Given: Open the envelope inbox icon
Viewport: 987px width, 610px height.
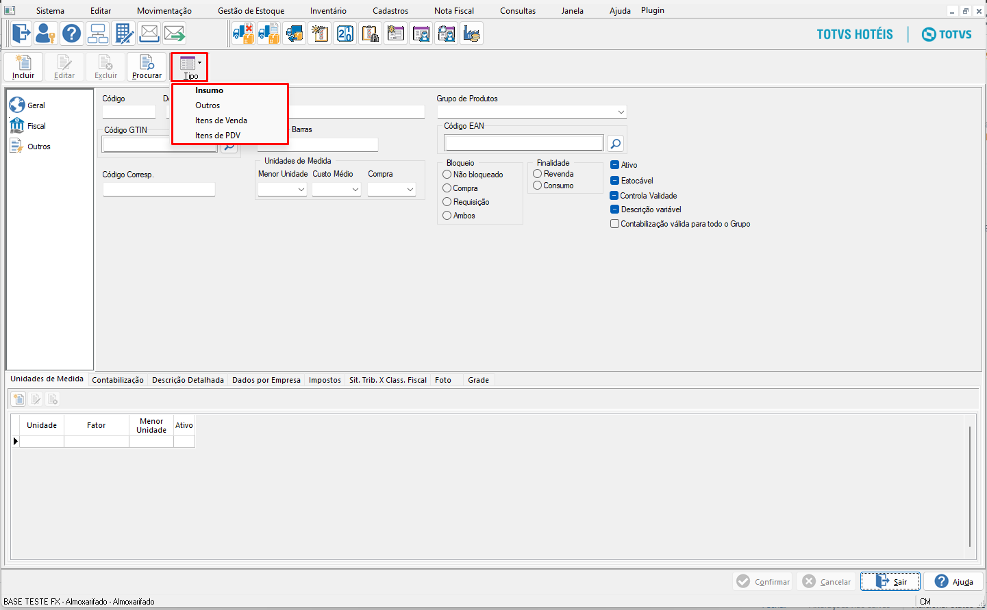Looking at the screenshot, I should [149, 33].
